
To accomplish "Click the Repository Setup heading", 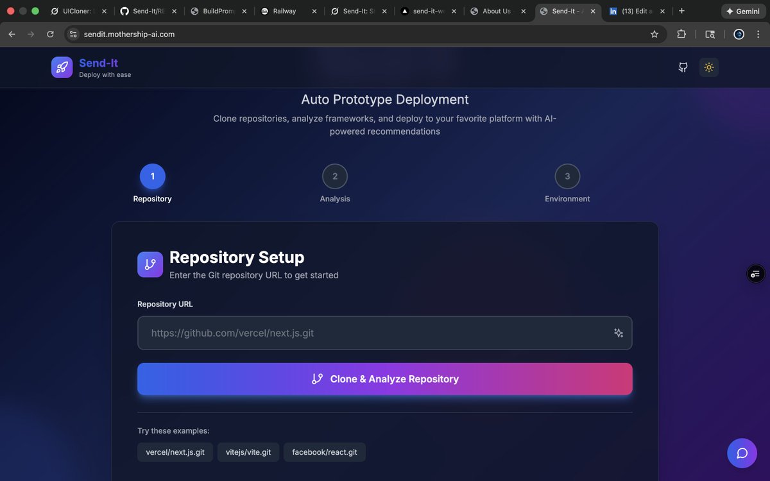I will (237, 257).
